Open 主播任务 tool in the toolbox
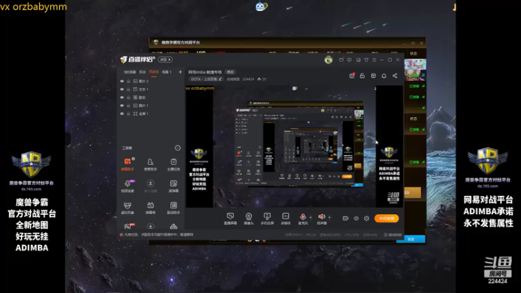Viewport: 521px width, 293px height. [x=173, y=164]
